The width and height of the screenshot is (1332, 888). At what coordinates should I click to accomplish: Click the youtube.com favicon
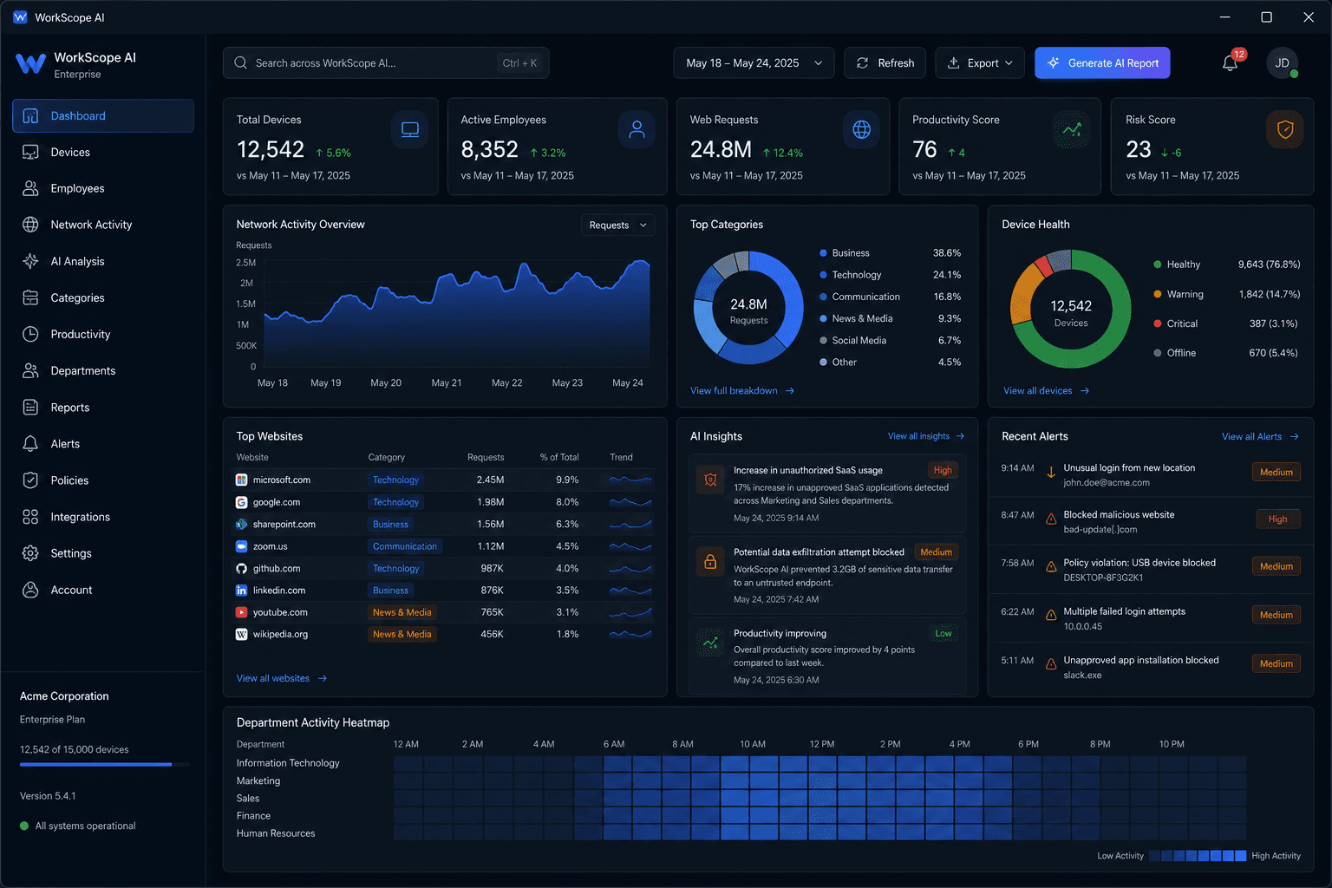(x=242, y=612)
